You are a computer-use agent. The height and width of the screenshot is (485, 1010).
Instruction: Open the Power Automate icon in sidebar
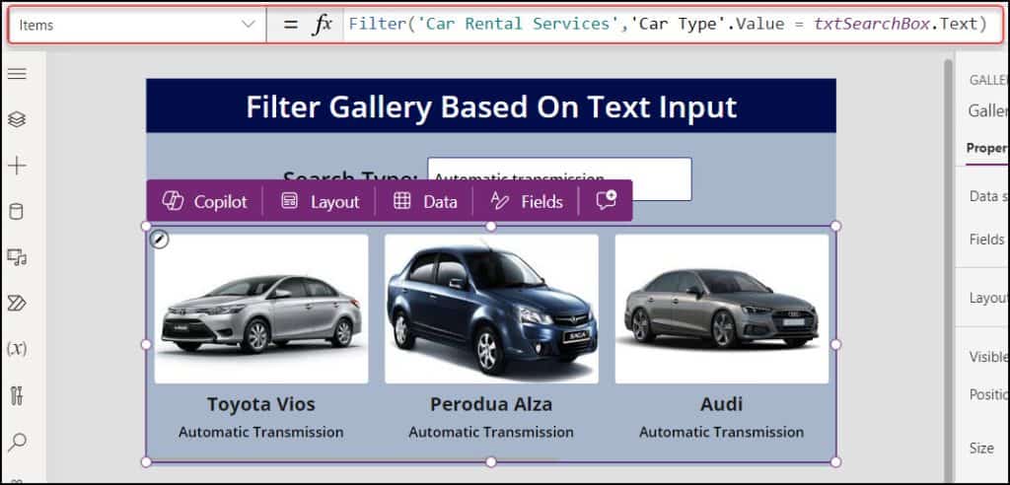click(17, 304)
